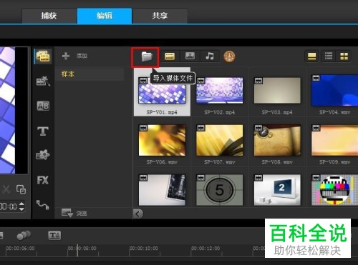Select the 编辑 tab

point(105,16)
